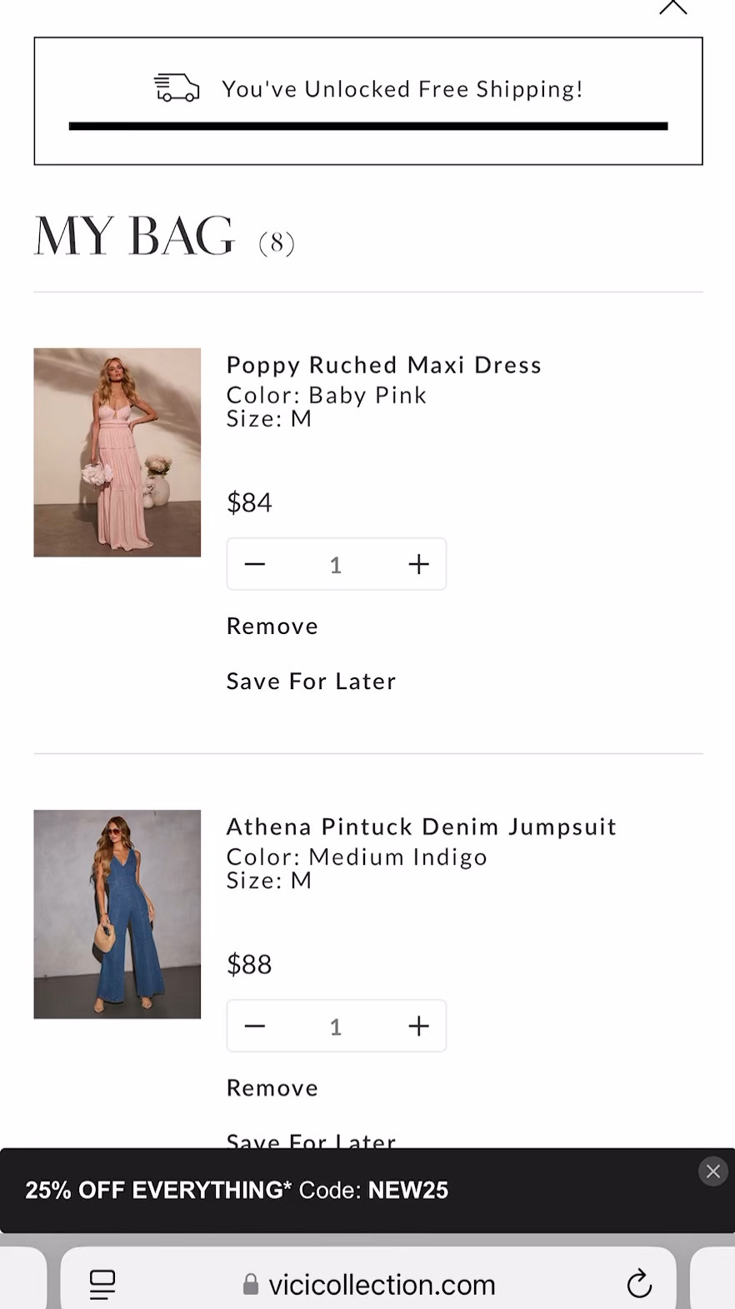Screen dimensions: 735x1309
Task: Click the Poppy dress quantity field
Action: [336, 565]
